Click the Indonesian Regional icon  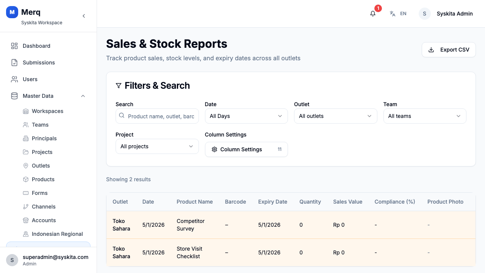[x=26, y=234]
